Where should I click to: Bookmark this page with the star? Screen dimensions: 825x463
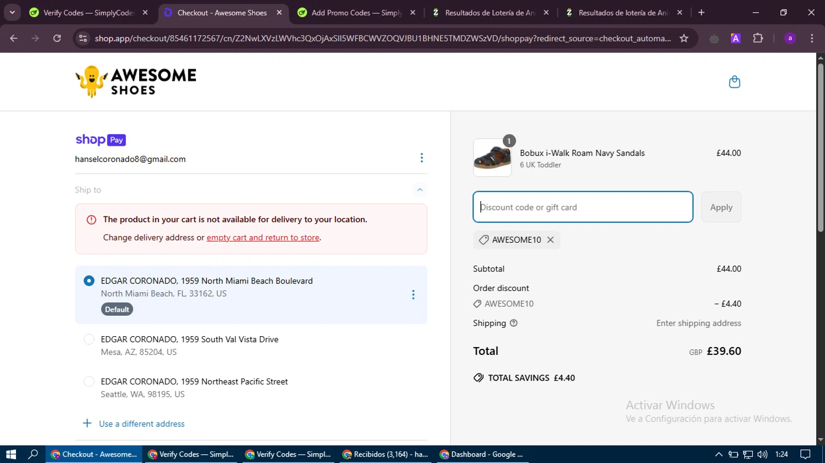point(684,38)
